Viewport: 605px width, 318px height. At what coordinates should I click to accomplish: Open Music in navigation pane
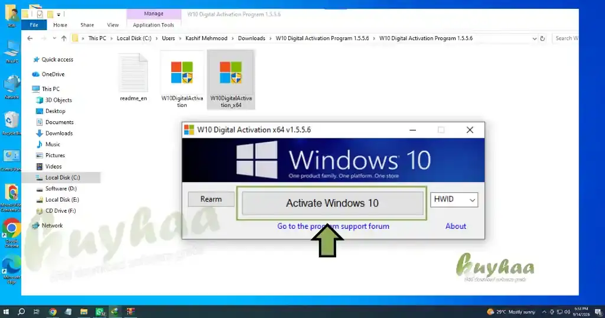[x=48, y=144]
